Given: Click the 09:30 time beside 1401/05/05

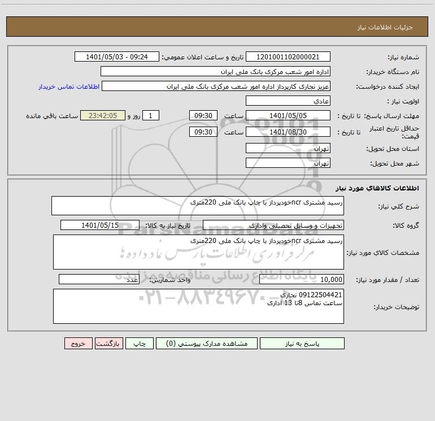Looking at the screenshot, I should (x=203, y=115).
